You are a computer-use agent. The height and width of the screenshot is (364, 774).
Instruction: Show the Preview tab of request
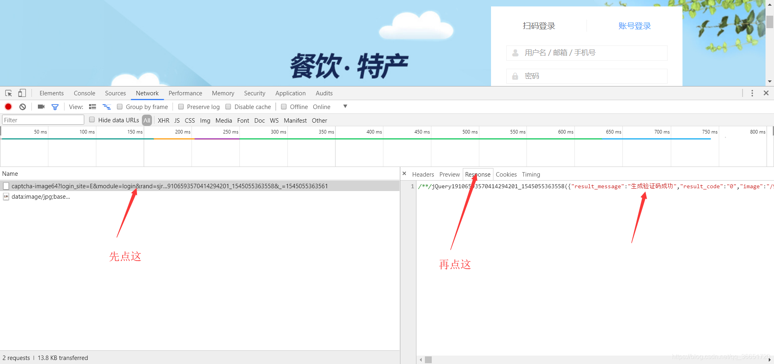pos(449,175)
